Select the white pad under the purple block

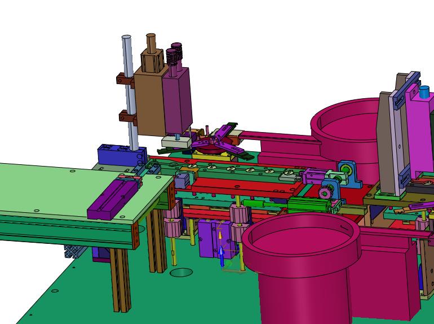[x=177, y=142]
